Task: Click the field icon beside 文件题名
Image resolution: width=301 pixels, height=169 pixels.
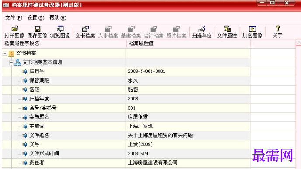Action: [24, 135]
